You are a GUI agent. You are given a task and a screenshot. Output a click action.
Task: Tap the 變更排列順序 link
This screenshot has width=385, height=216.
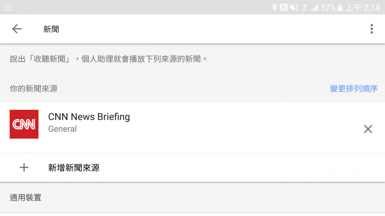pyautogui.click(x=353, y=89)
